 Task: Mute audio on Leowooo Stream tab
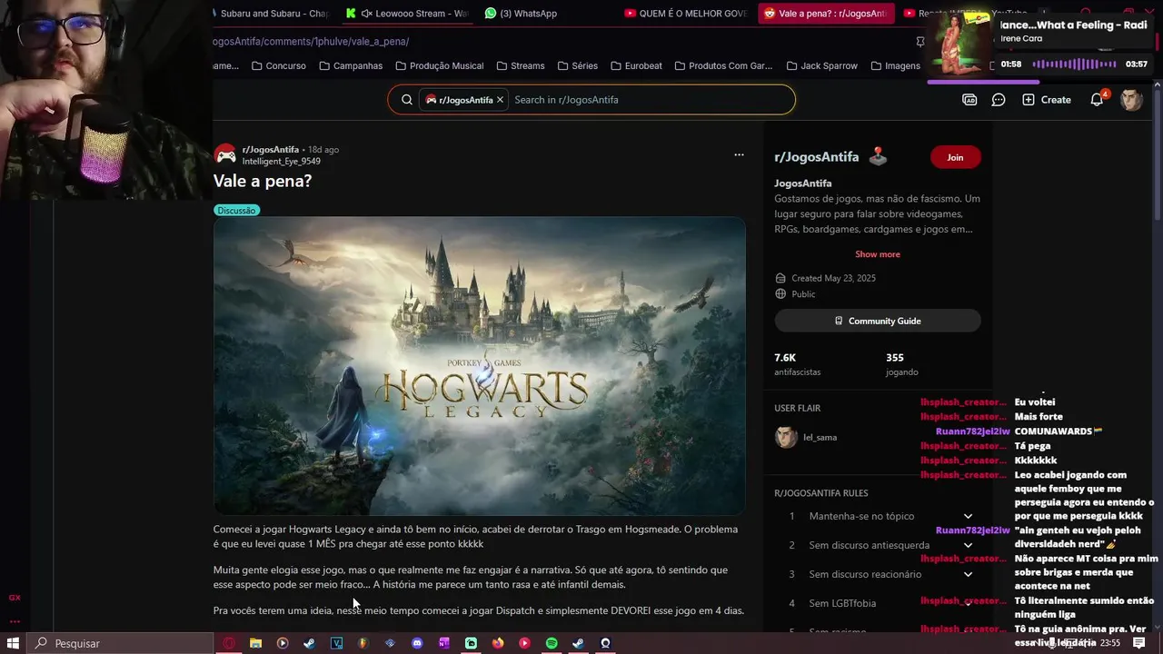(367, 14)
